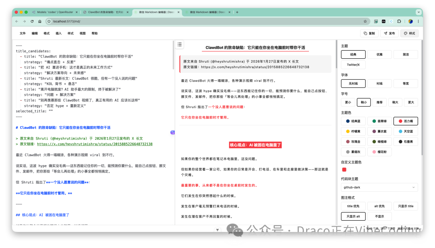Open the 插入 menu
435x248 pixels.
tap(58, 33)
